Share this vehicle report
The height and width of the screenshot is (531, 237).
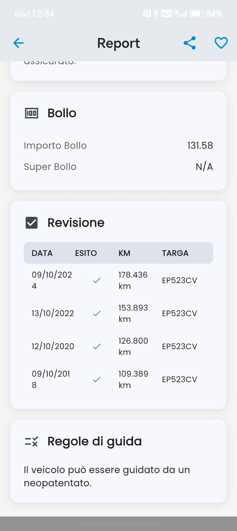click(190, 43)
